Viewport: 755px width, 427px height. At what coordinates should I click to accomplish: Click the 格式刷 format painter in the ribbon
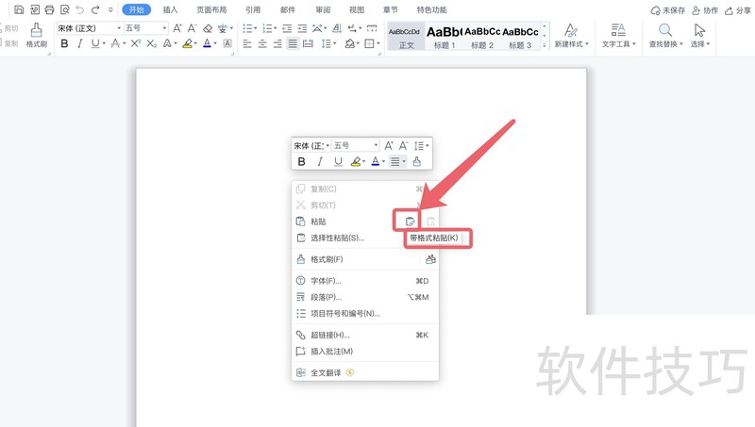37,36
